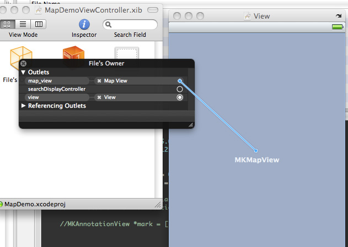348x247 pixels.
Task: Remove the View outlet connection
Action: pyautogui.click(x=99, y=97)
